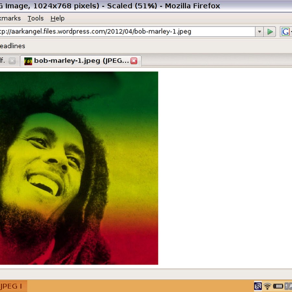292x292 pixels.
Task: Open the Help menu
Action: click(57, 18)
